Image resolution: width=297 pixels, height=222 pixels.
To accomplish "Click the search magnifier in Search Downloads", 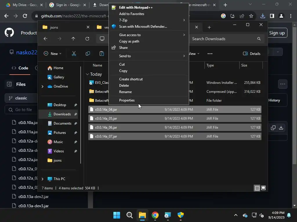I will pyautogui.click(x=259, y=39).
